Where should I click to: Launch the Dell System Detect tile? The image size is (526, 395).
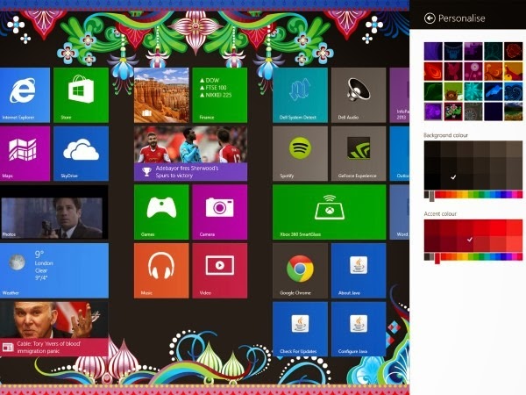(x=300, y=95)
